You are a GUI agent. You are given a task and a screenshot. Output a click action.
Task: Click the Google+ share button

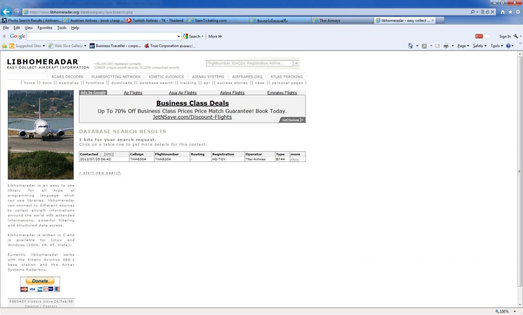click(x=479, y=37)
